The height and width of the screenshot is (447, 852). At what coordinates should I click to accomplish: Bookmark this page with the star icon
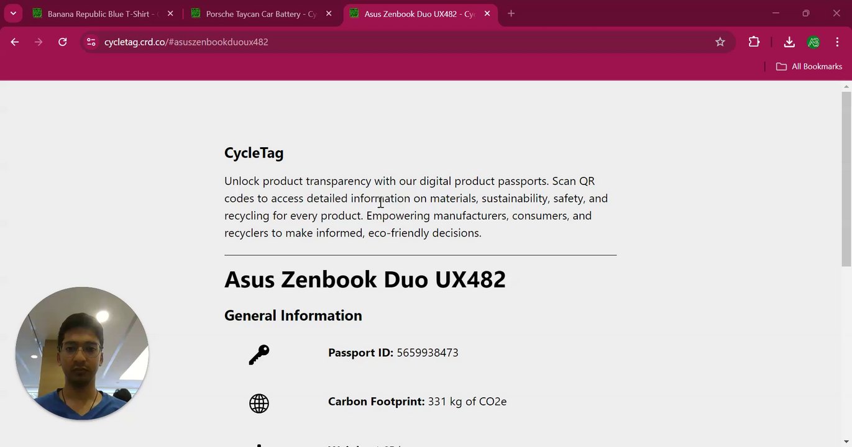(x=720, y=42)
